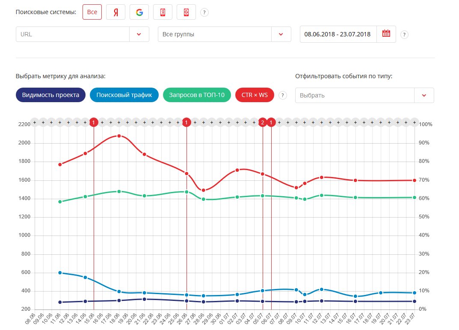Toggle the Видимость проекта metric
The image size is (459, 330).
point(50,95)
